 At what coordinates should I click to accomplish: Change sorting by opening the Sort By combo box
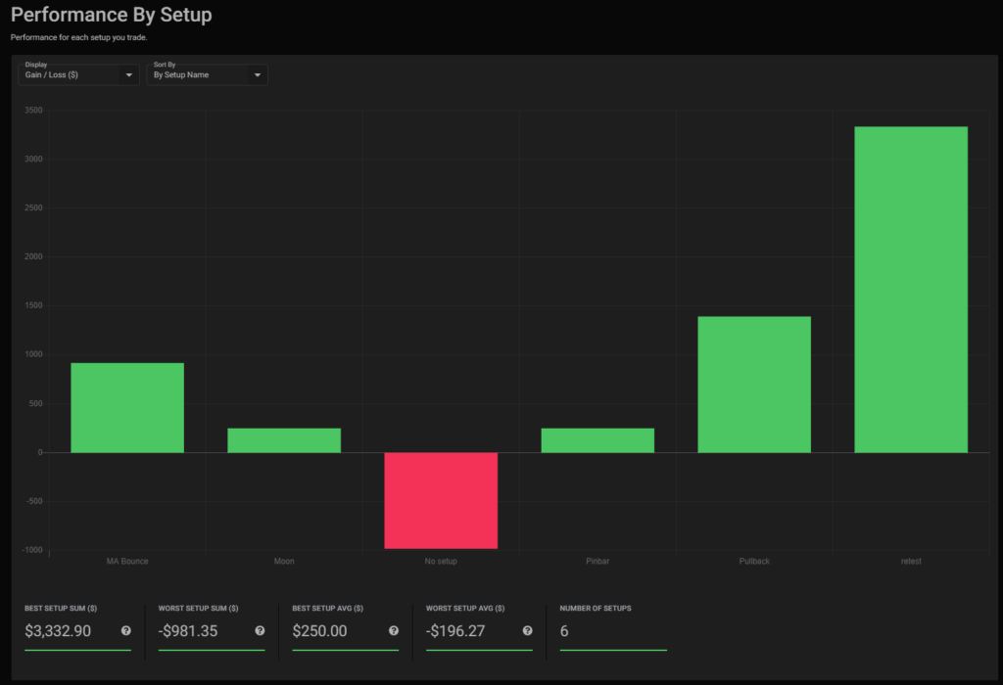point(208,74)
